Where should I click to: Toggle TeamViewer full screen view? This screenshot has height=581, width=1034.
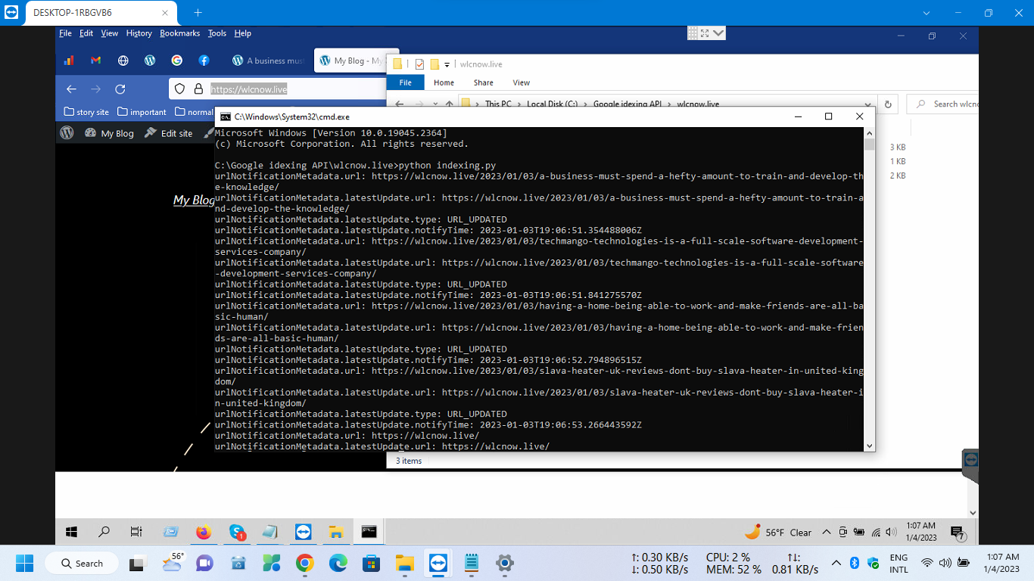[705, 33]
